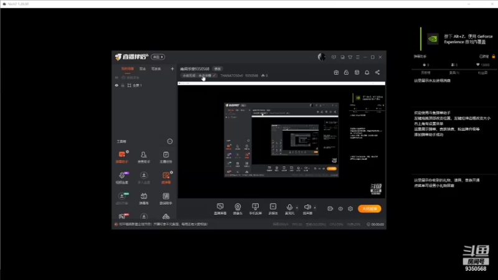The width and height of the screenshot is (498, 280).
Task: Open the 粉丝团 tab in the danmaku panel
Action: pos(482,73)
